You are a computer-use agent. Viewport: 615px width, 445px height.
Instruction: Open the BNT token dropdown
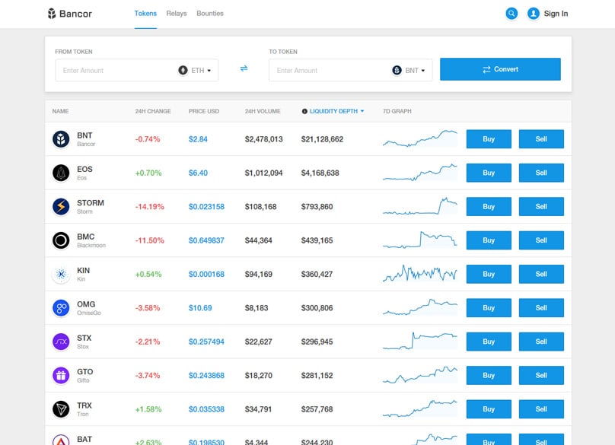click(x=415, y=71)
